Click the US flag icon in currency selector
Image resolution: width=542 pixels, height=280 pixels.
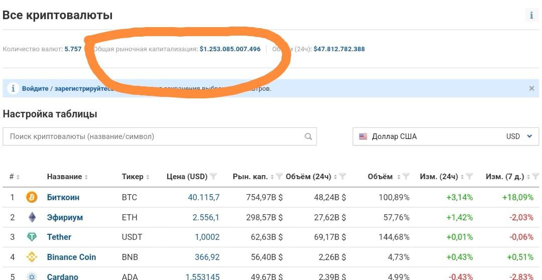[363, 136]
